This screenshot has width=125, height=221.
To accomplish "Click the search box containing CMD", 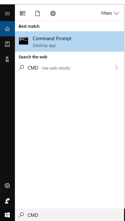I will (x=69, y=215).
